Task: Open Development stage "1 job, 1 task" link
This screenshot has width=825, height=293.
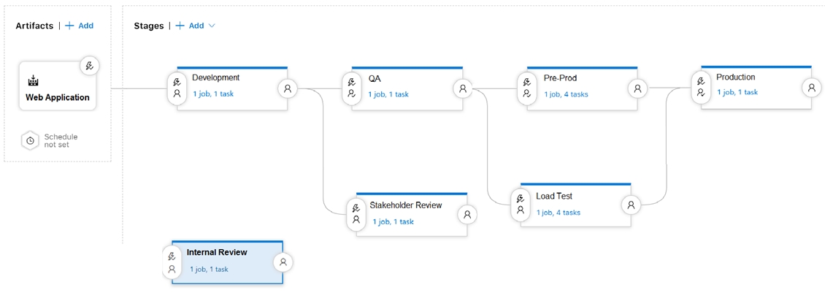Action: click(213, 94)
